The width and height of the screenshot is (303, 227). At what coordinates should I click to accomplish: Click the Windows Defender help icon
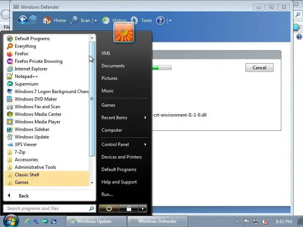[x=160, y=20]
